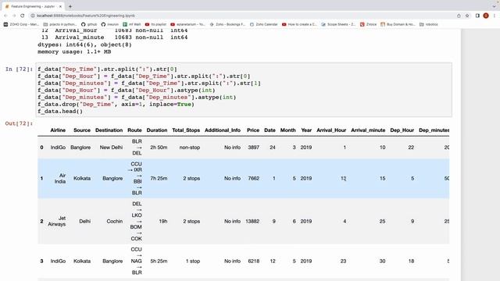Click the 2h 50m duration cell

point(159,148)
